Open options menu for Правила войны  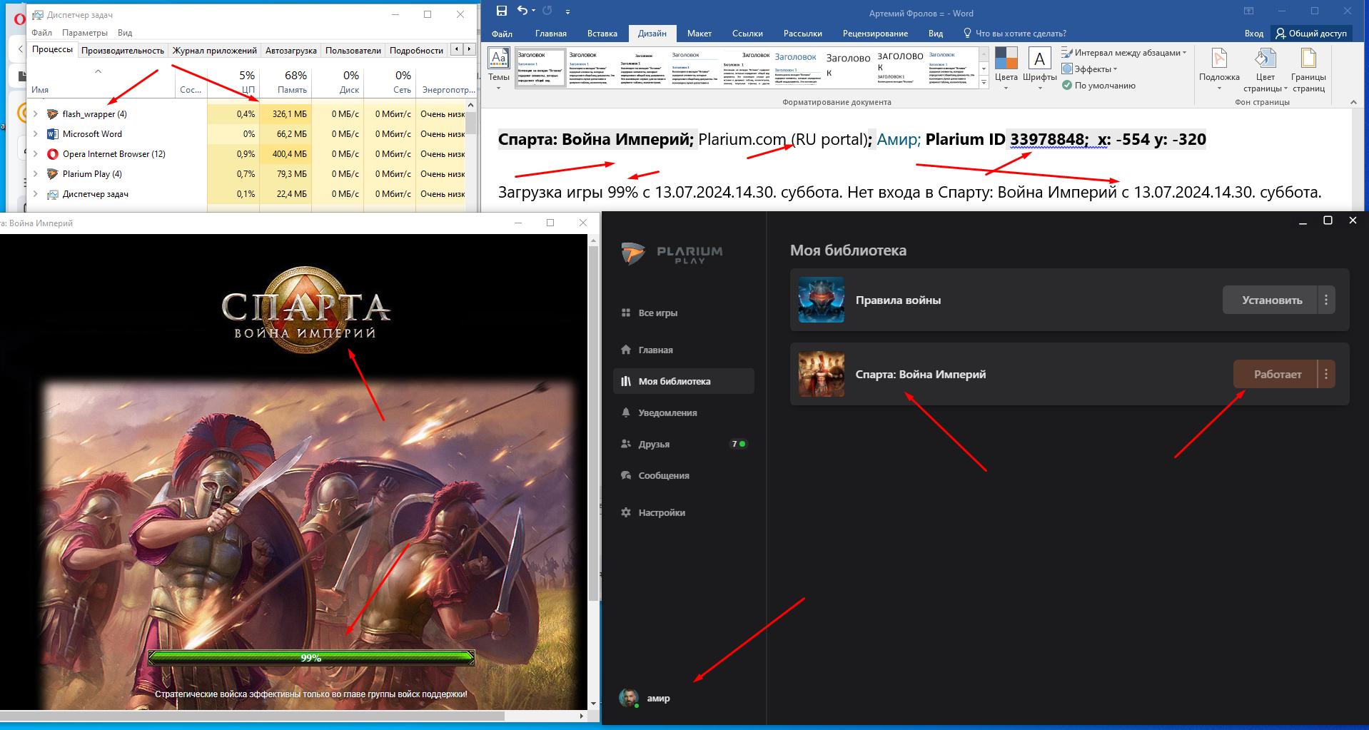[x=1326, y=300]
